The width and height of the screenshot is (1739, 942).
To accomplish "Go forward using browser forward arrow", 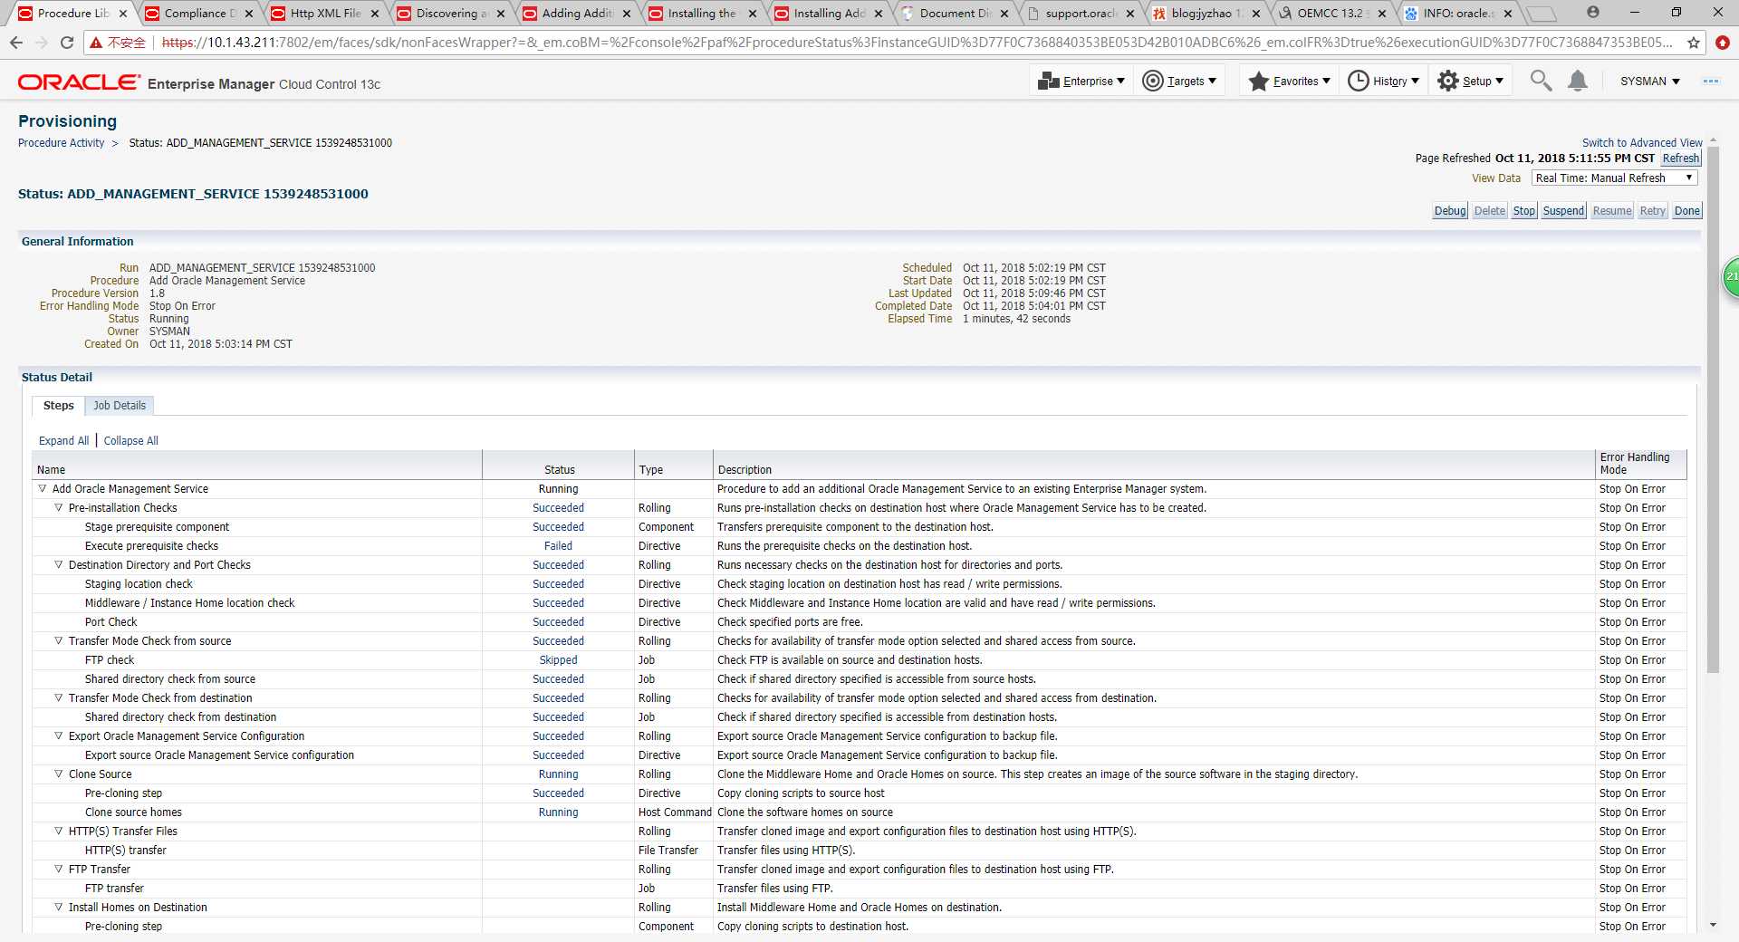I will 42,43.
